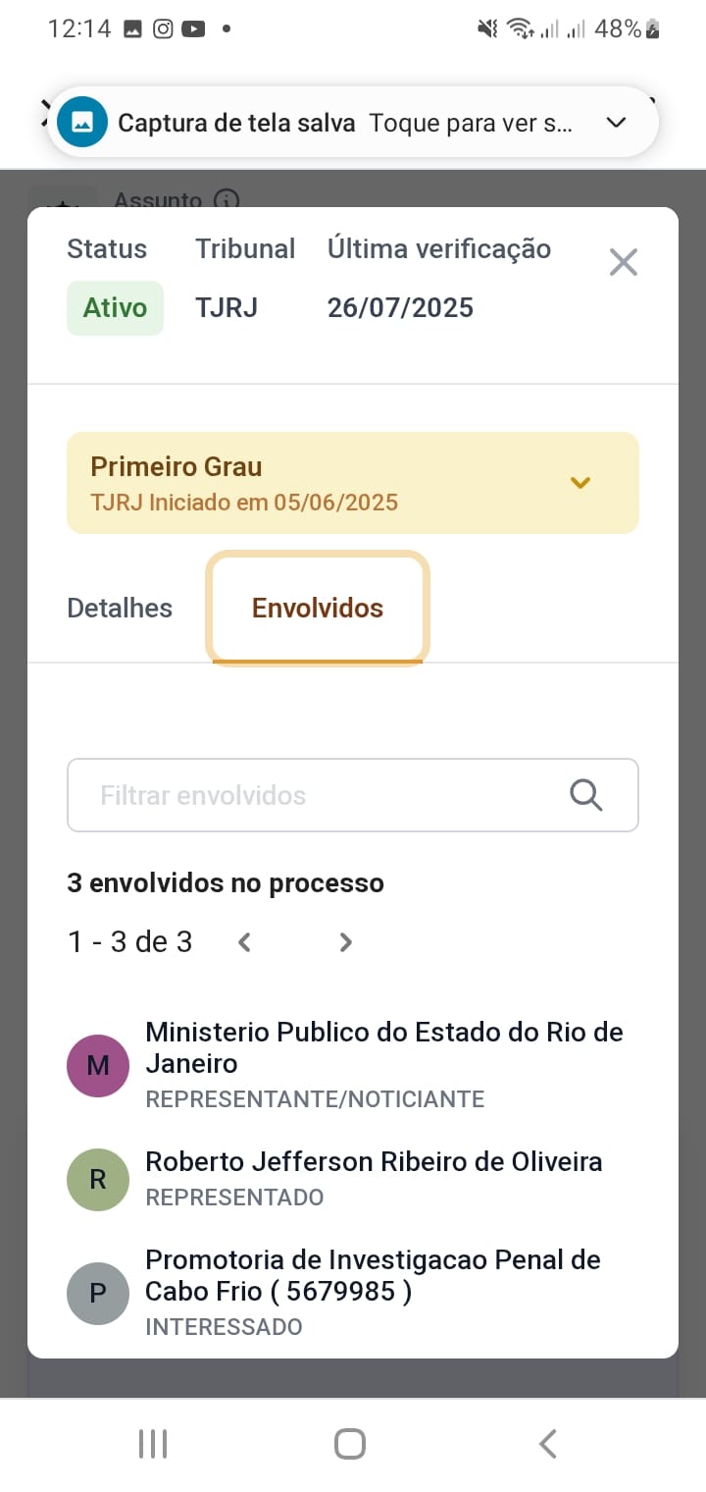Expand the screenshot notification chevron

click(x=616, y=123)
